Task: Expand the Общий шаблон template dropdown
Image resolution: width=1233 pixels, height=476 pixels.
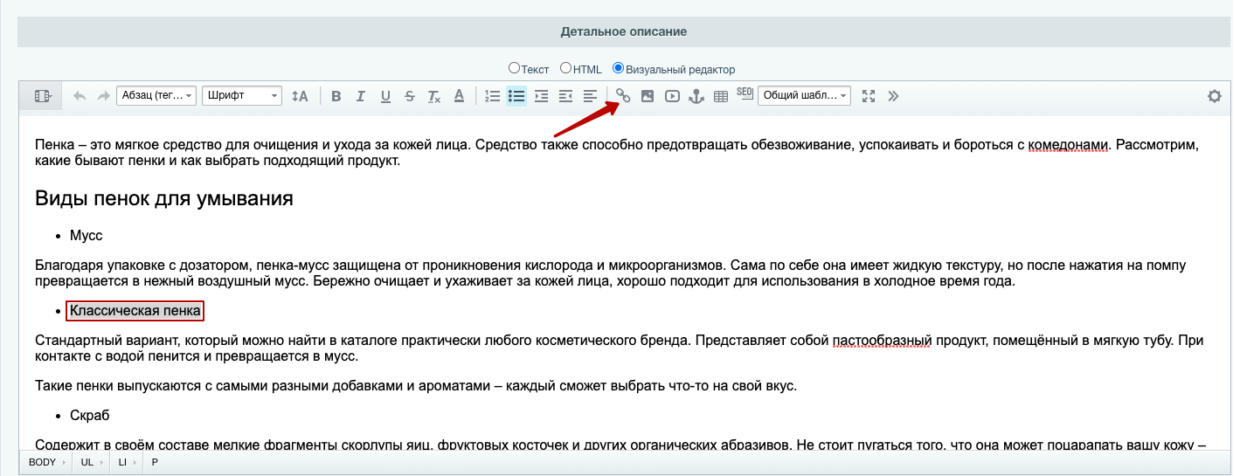Action: pos(804,96)
